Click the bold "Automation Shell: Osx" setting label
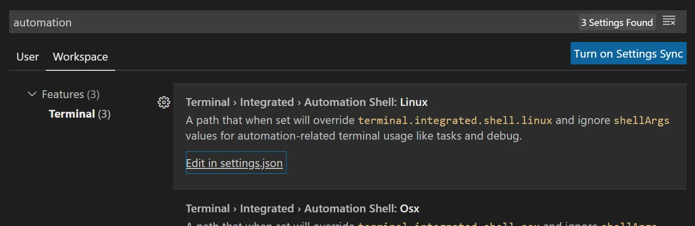Screen dimensions: 695x226 pos(361,209)
